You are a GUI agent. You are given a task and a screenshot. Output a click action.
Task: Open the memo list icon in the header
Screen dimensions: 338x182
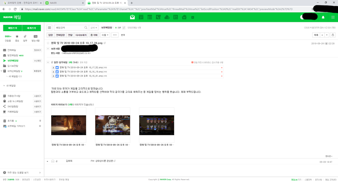150,17
